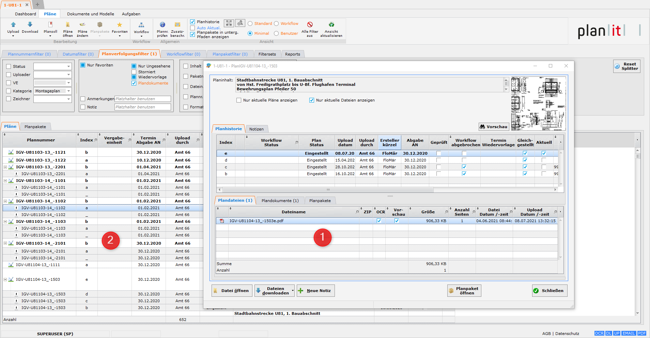Viewport: 650px width, 338px height.
Task: Refresh view with Ansicht aktualisieren
Action: tap(331, 25)
